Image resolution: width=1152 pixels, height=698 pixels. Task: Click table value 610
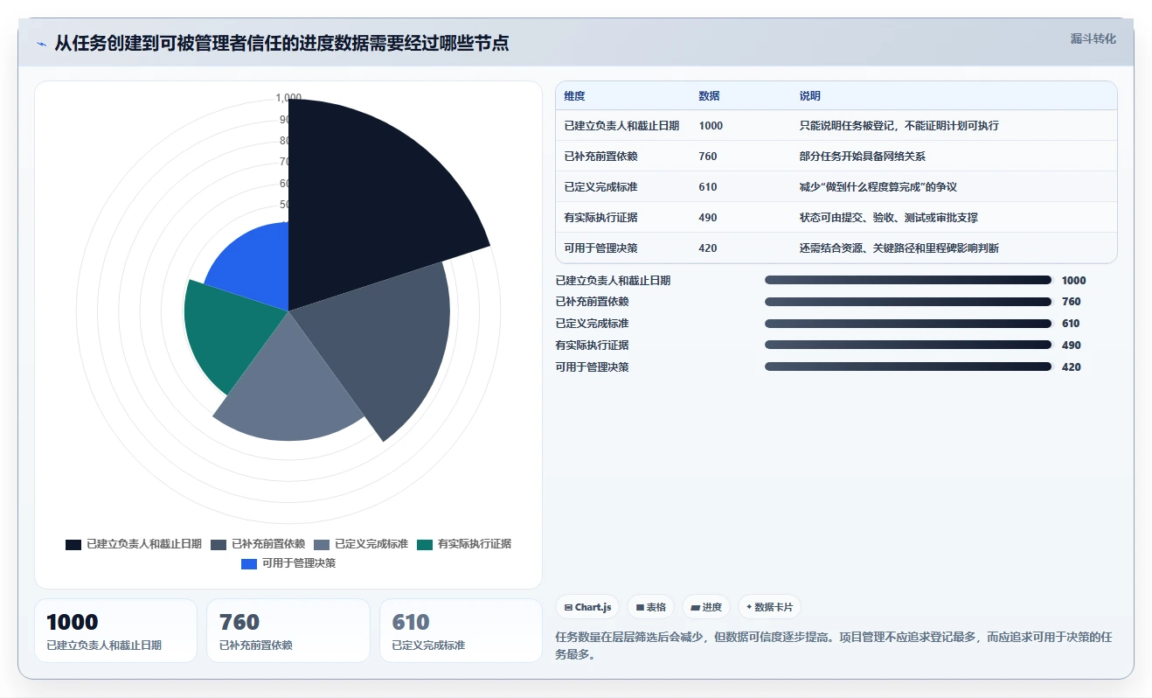708,187
